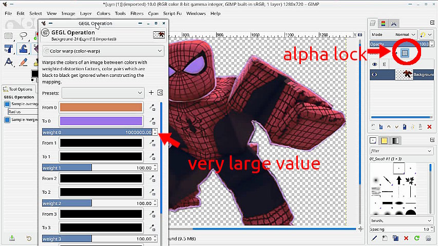Open the Color warp operation dropdown
The height and width of the screenshot is (246, 438).
pyautogui.click(x=103, y=51)
